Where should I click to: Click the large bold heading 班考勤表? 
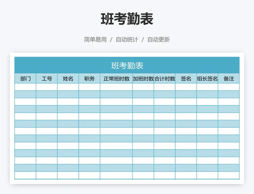[127, 19]
